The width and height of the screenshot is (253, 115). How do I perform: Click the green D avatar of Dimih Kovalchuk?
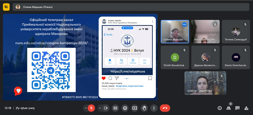click(x=175, y=57)
